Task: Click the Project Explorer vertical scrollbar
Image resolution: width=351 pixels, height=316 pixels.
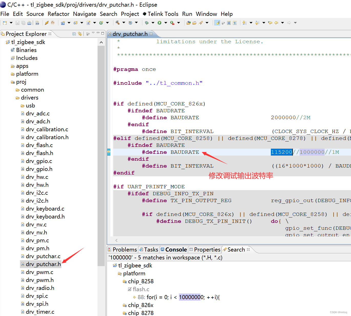Action: [x=101, y=154]
